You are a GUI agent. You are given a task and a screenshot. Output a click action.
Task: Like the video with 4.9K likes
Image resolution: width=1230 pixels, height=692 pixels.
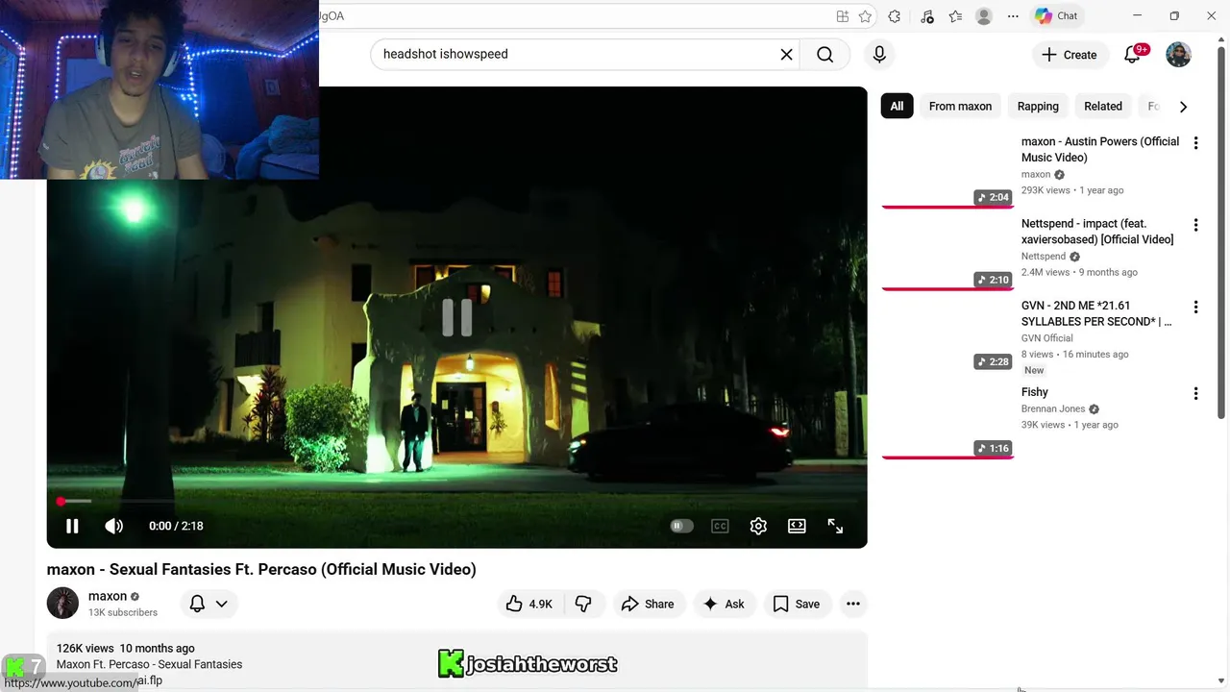point(529,604)
